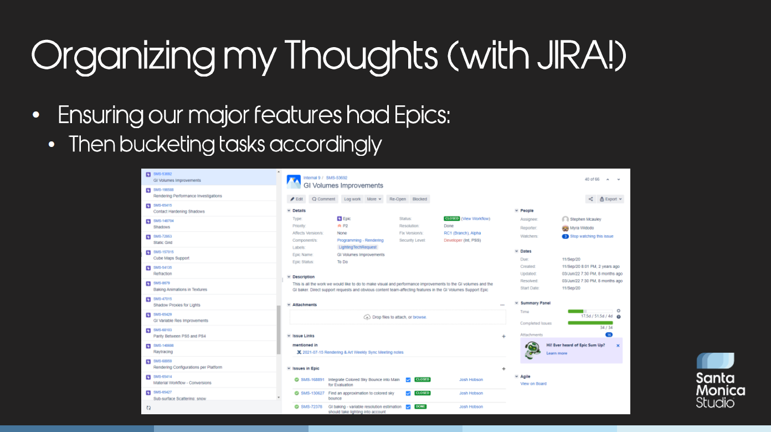Toggle checkbox for Find an approximation issue

(408, 393)
